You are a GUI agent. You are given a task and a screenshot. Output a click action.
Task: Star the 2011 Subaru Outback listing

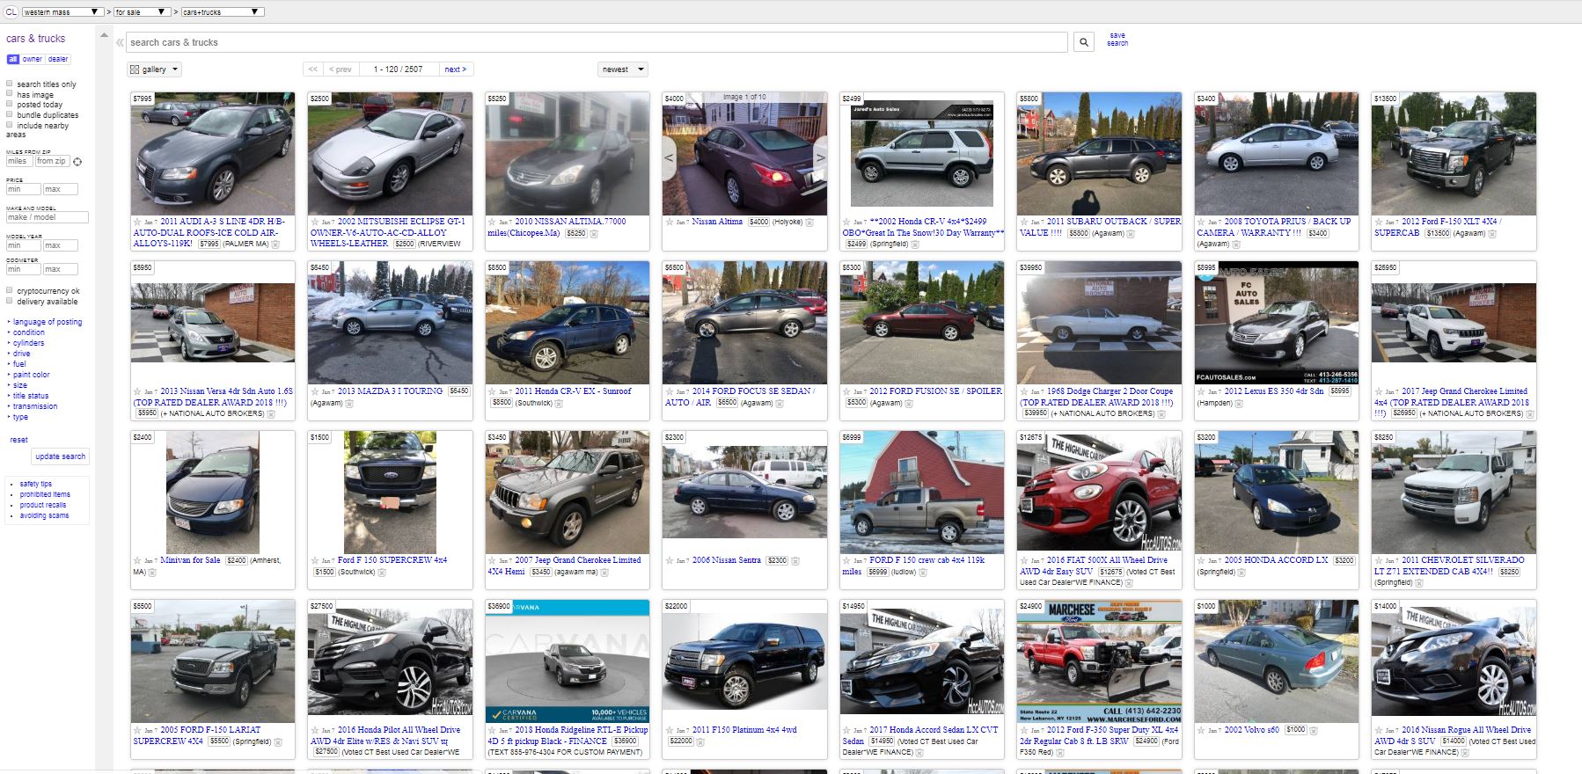pos(1023,222)
